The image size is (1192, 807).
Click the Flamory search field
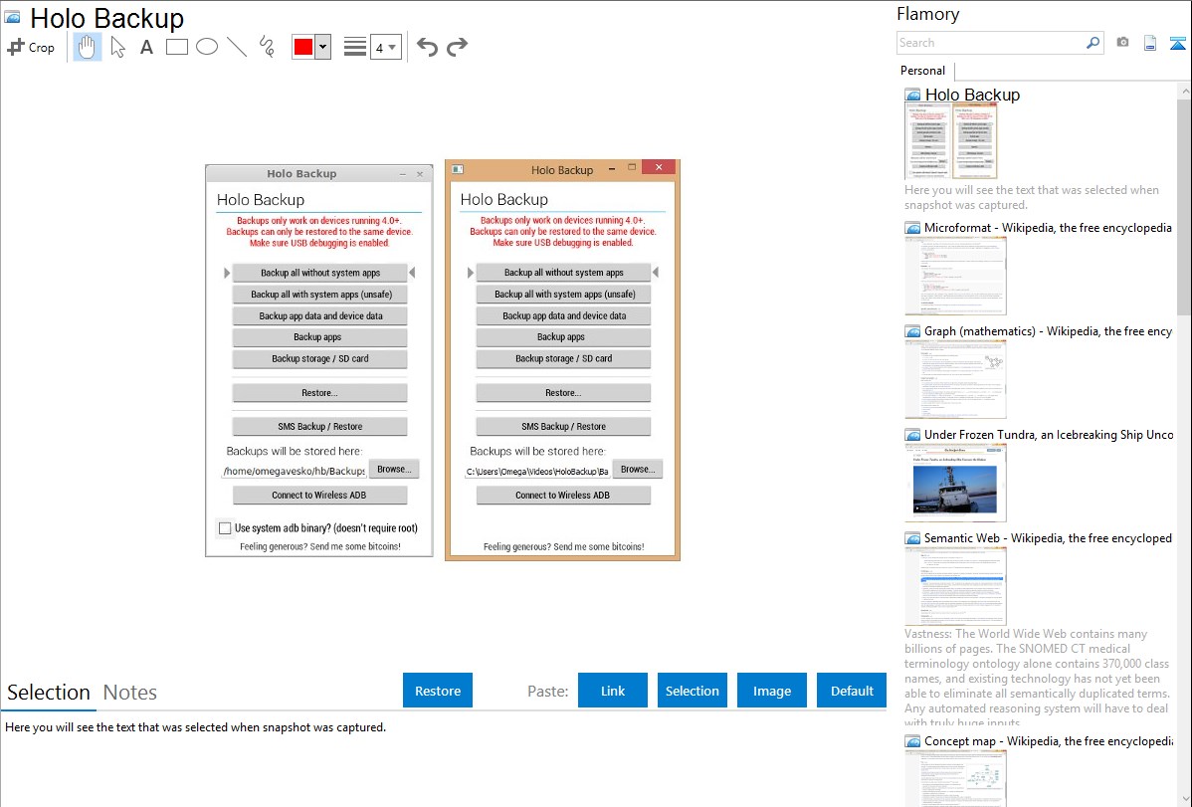[x=990, y=43]
